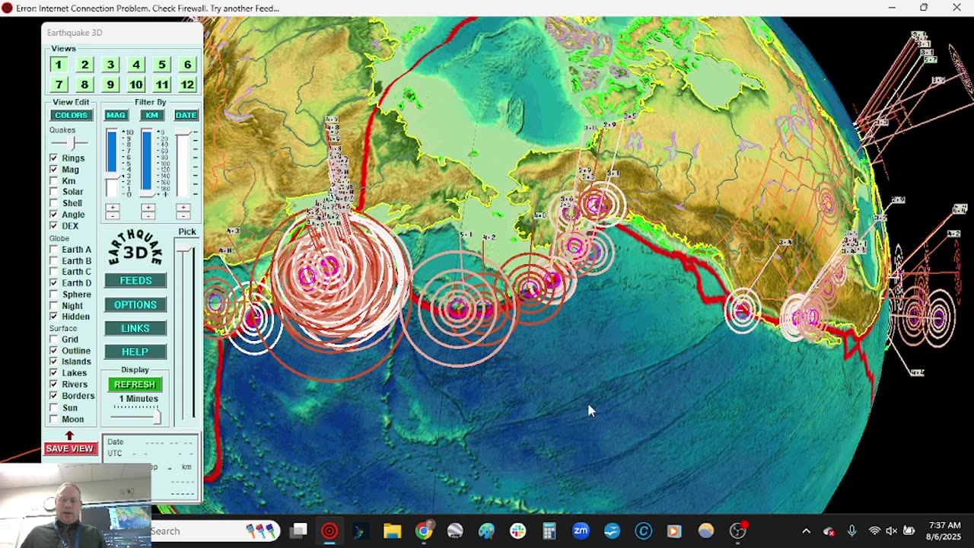Open the OPTIONS menu

[135, 304]
